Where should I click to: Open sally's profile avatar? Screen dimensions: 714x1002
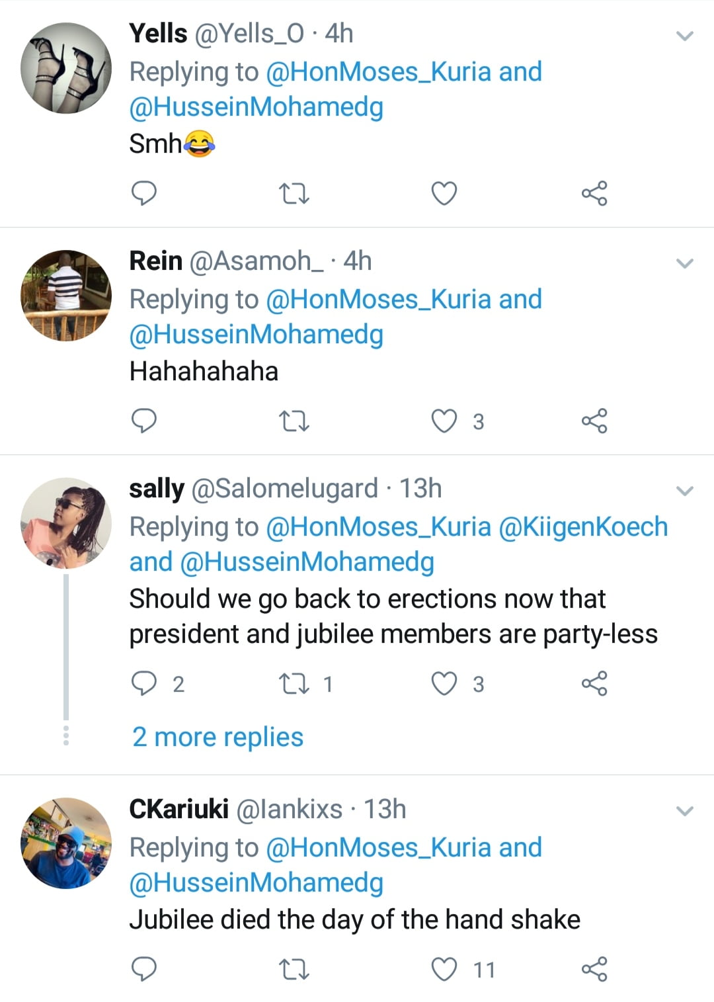pyautogui.click(x=66, y=523)
